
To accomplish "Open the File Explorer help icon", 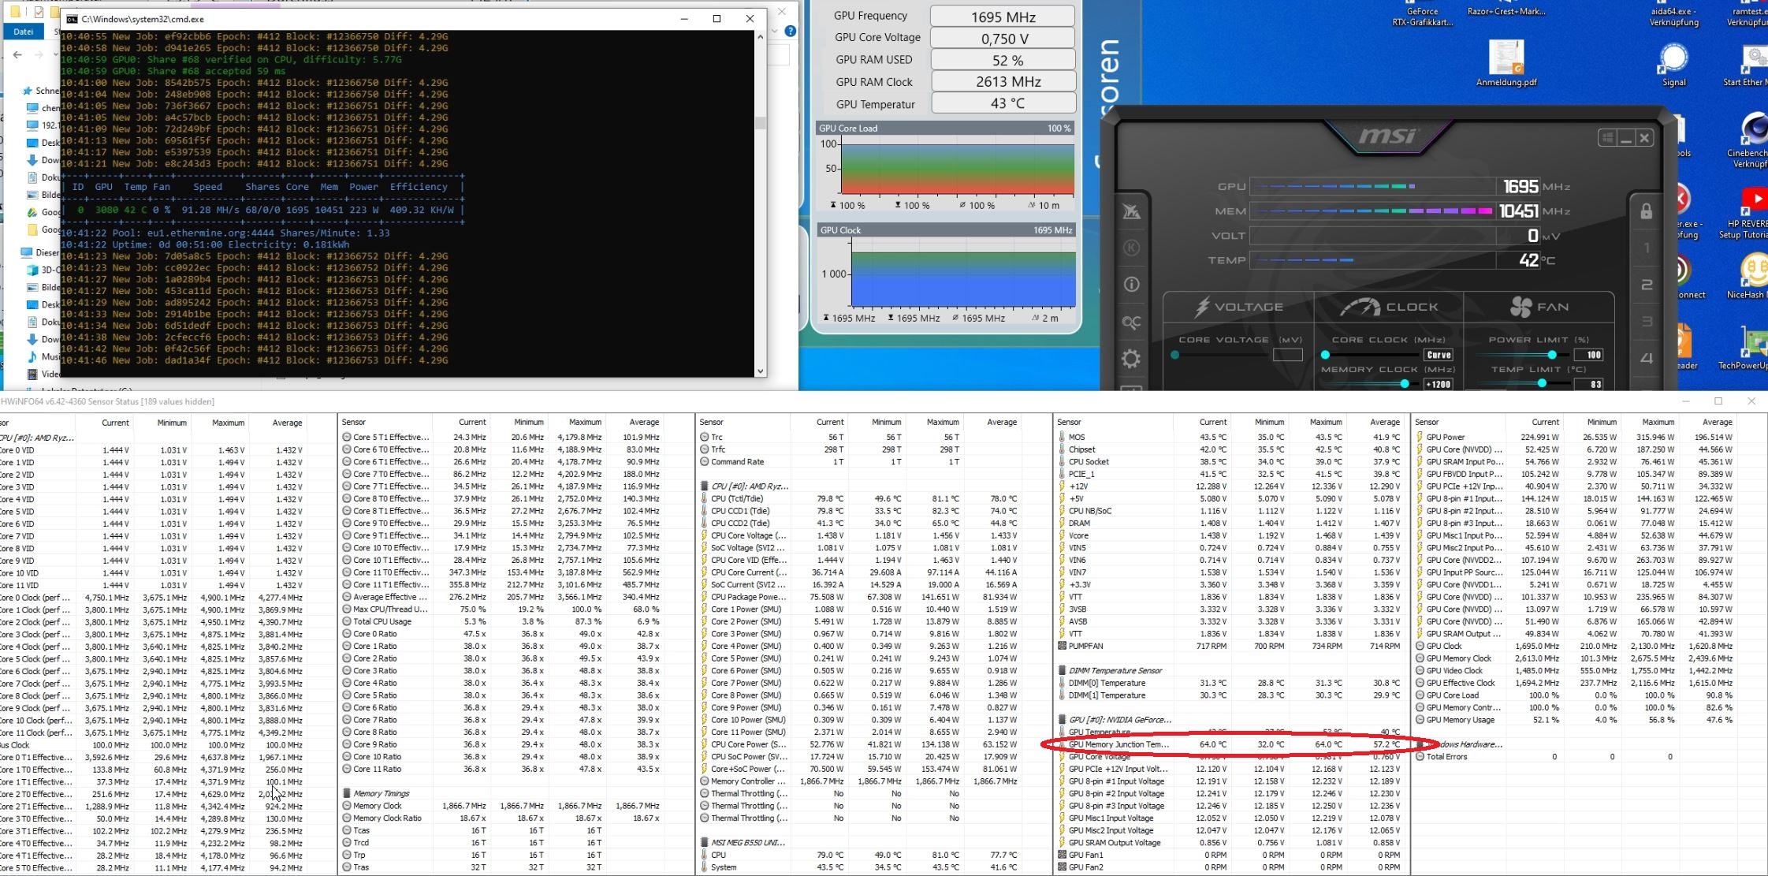I will 790,31.
